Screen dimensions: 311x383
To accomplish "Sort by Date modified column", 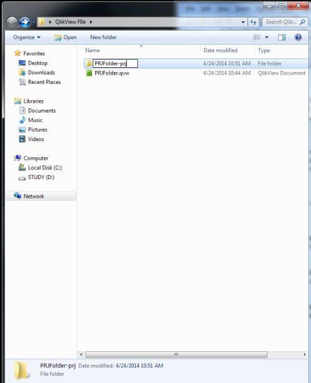I will pos(220,50).
